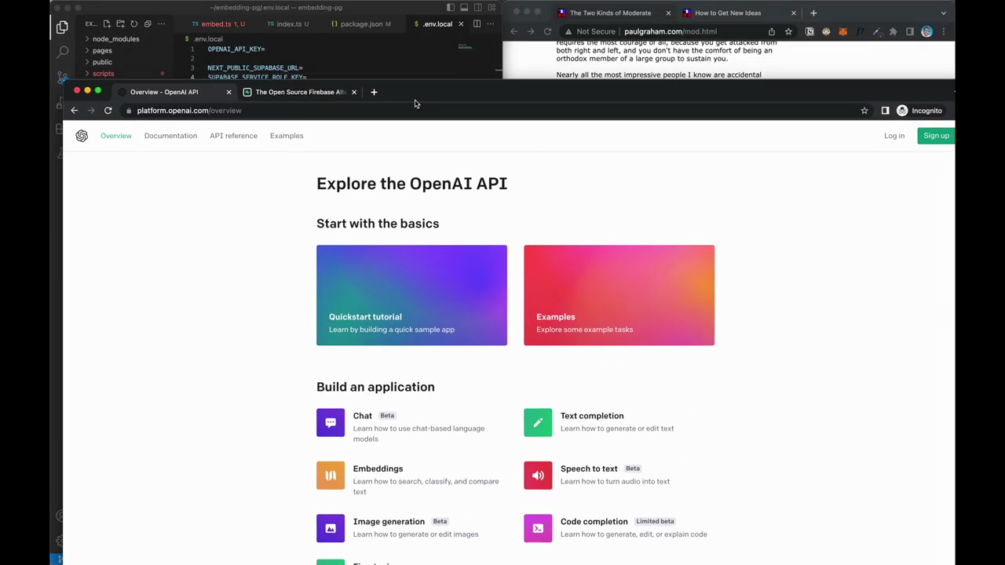This screenshot has width=1005, height=565.
Task: Expand the pages folder in VS Code
Action: [x=102, y=50]
